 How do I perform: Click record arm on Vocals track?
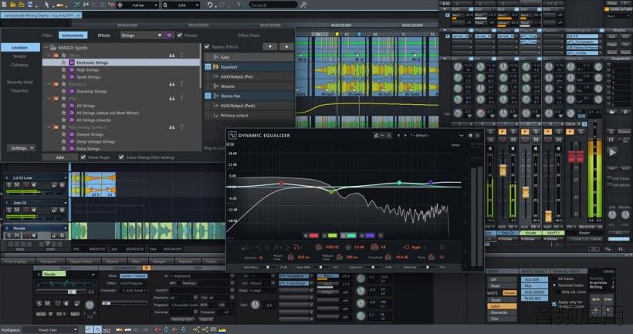click(26, 235)
